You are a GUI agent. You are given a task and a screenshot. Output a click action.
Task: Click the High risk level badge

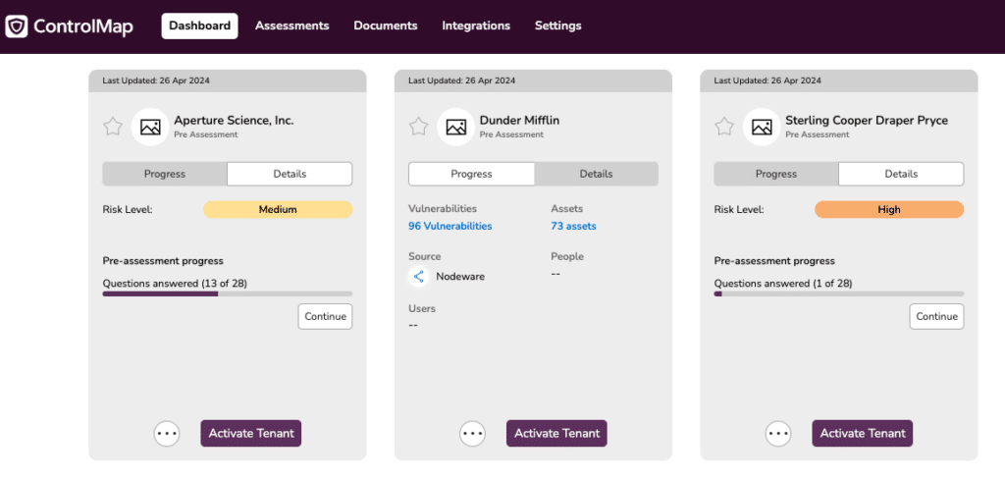click(889, 210)
